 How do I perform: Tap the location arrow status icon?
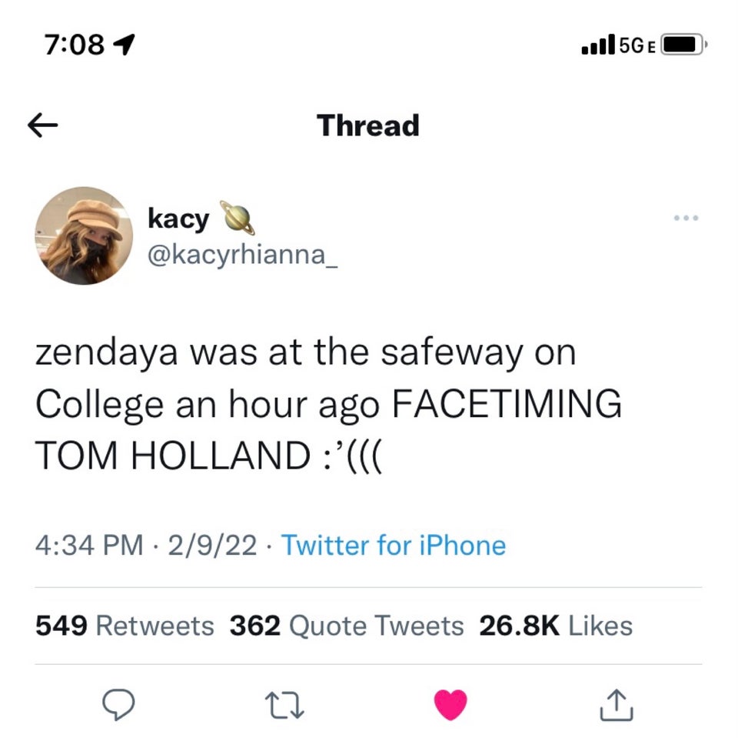[125, 45]
